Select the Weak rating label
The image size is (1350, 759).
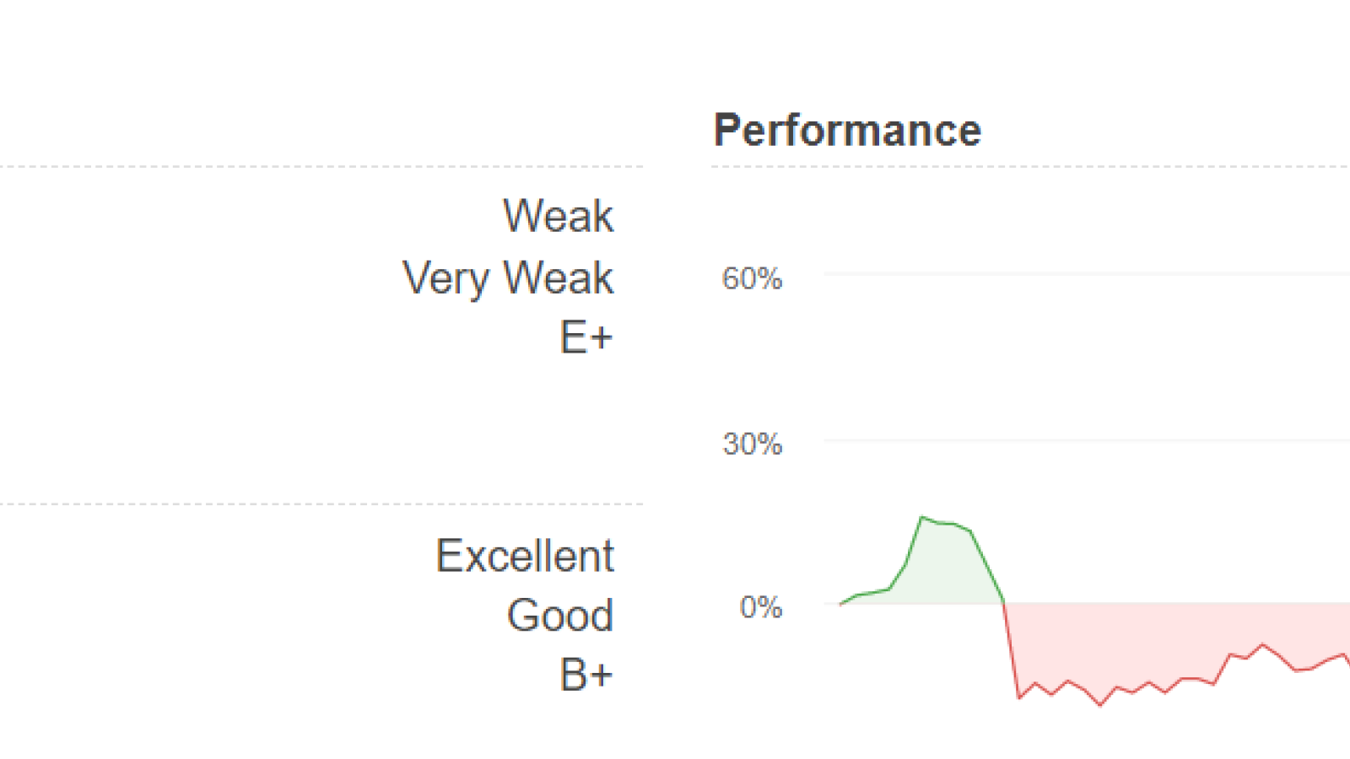559,216
